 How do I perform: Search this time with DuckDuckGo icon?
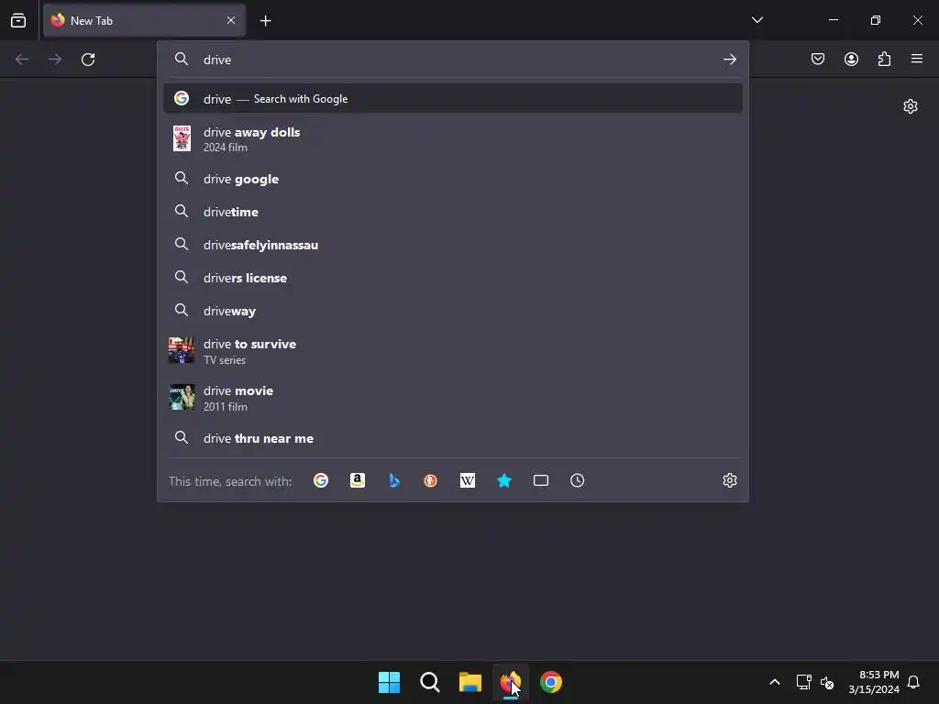pyautogui.click(x=431, y=480)
